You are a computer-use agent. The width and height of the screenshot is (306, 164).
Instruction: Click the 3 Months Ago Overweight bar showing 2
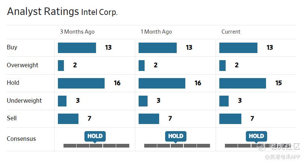point(61,65)
